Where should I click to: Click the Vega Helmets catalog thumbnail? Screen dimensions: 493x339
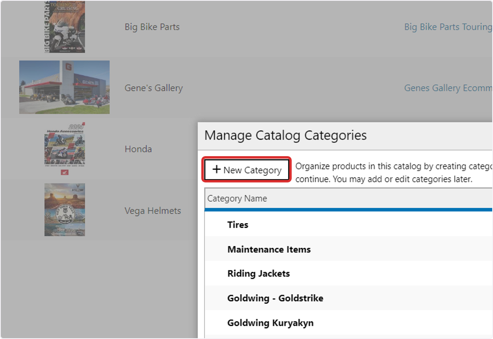65,210
